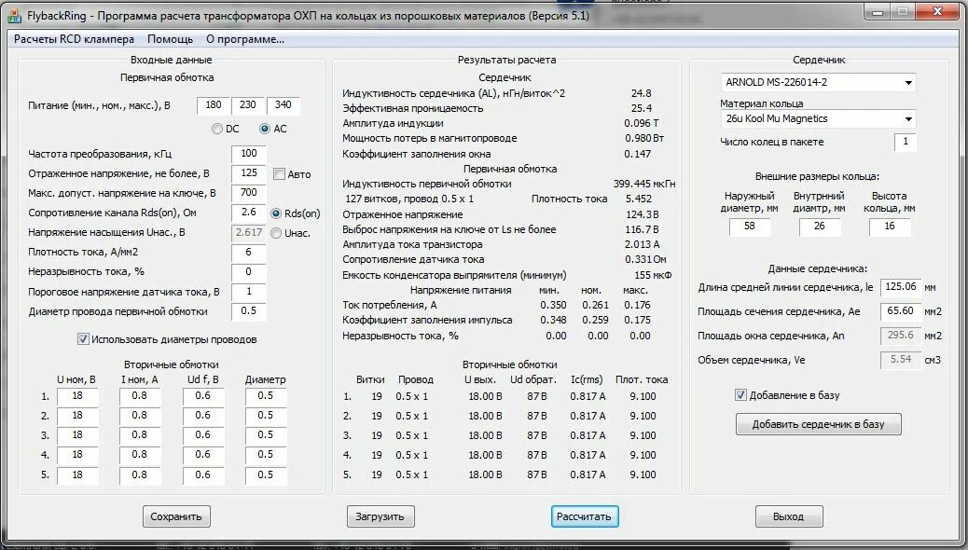Click the Rds(on) resistance field 2.6
The height and width of the screenshot is (550, 968).
click(x=249, y=213)
